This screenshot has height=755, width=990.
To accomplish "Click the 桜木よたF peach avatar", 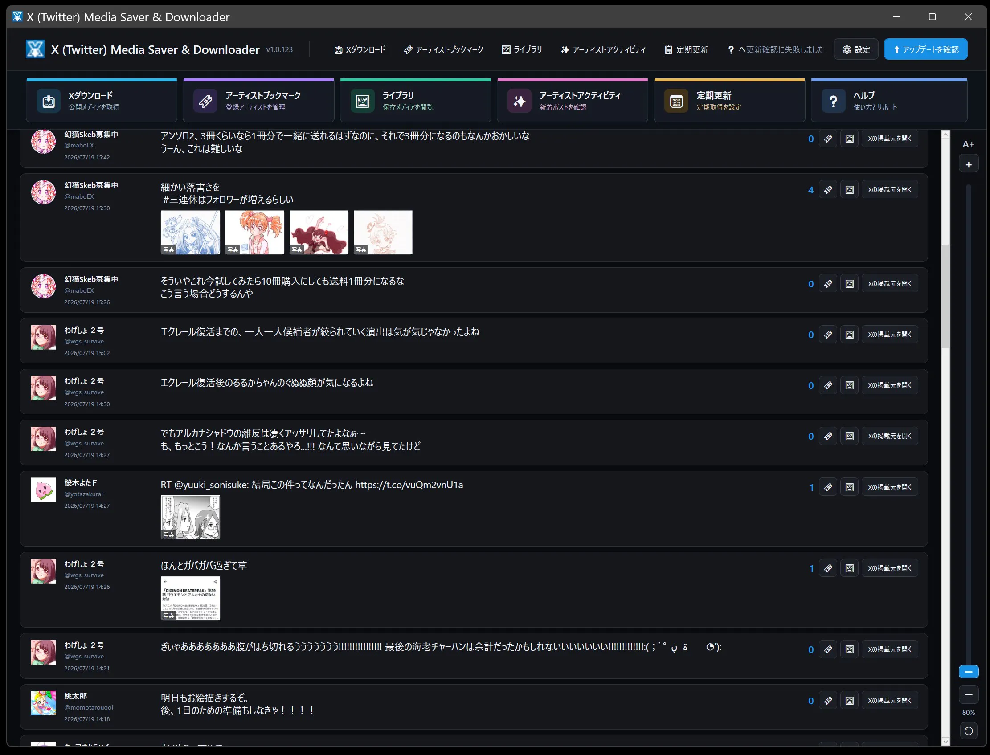I will (43, 490).
